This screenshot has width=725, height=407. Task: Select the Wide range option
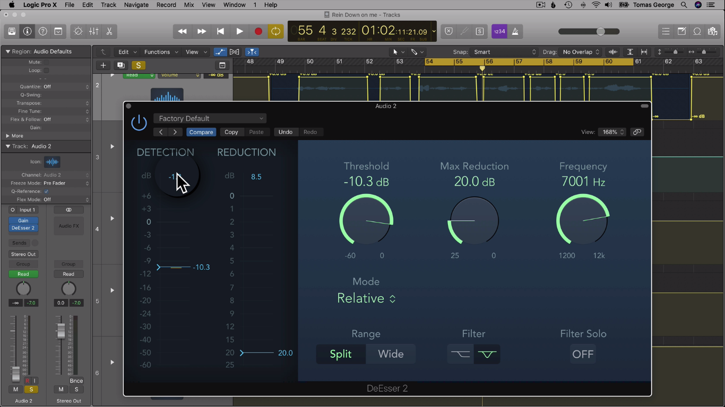tap(391, 354)
